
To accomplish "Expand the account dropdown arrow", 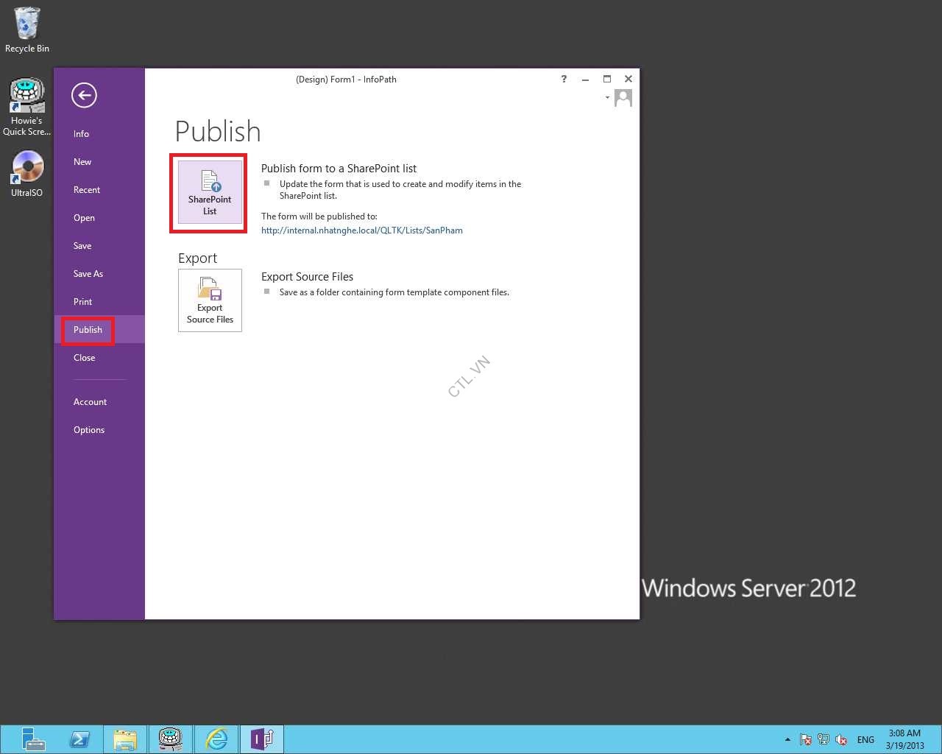I will click(607, 97).
